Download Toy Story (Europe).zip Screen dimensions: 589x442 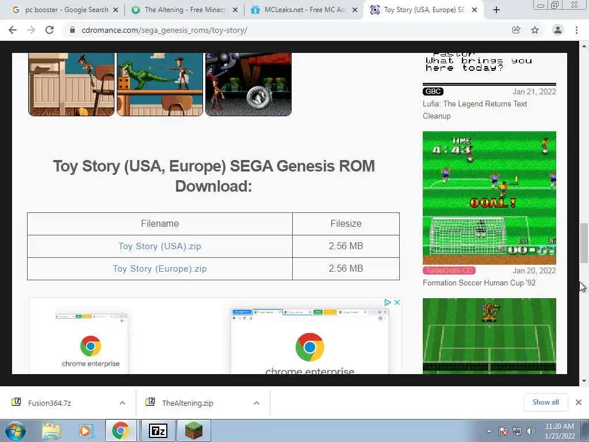(x=160, y=269)
